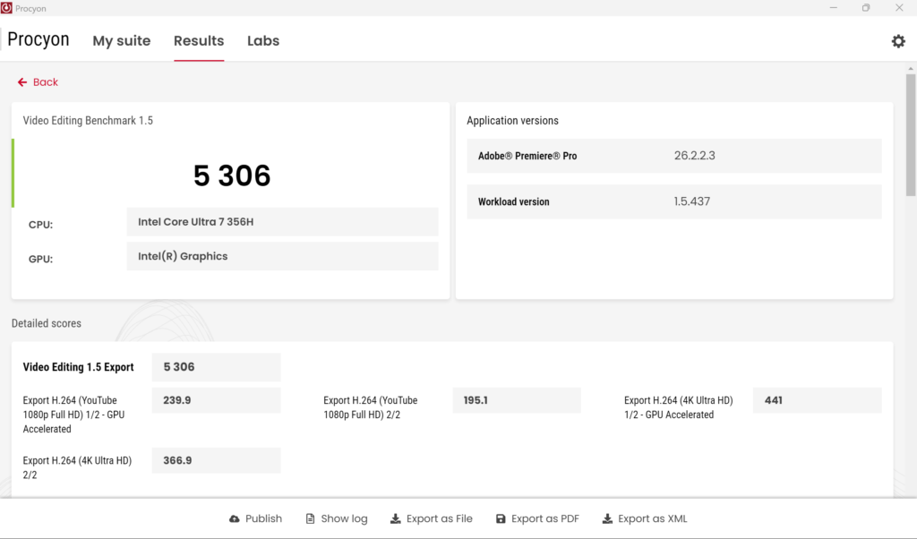Screen dimensions: 917x539
Task: Switch to the My suite tab
Action: click(x=122, y=41)
